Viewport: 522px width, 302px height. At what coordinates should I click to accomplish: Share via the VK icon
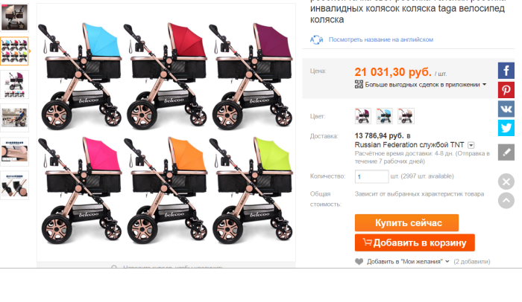tap(506, 109)
